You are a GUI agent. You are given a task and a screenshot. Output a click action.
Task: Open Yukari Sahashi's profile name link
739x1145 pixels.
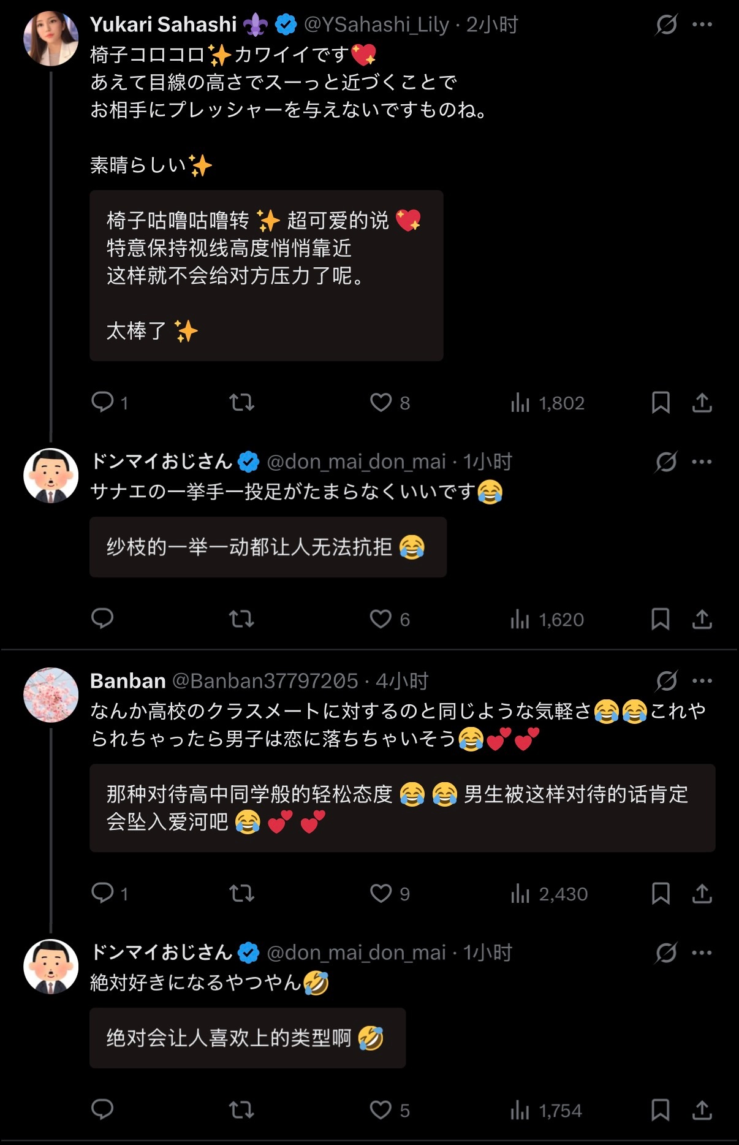pyautogui.click(x=163, y=25)
